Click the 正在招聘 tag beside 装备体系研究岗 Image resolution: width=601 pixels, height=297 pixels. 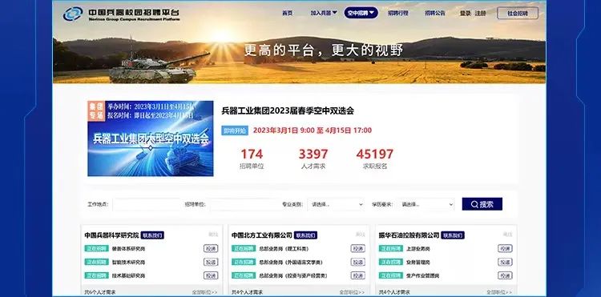tap(97, 248)
